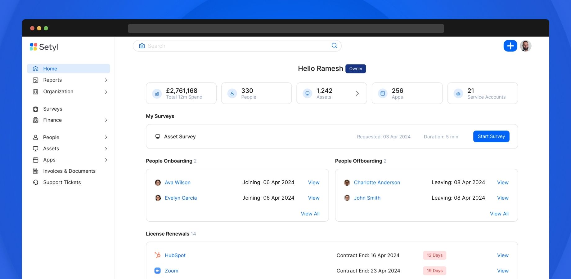Screen dimensions: 571x279
Task: View the HubSpot license renewal
Action: pyautogui.click(x=503, y=255)
